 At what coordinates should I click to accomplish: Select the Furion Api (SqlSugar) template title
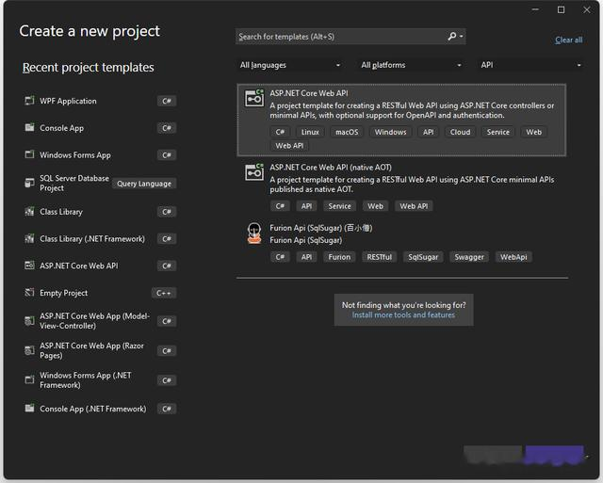[x=320, y=228]
